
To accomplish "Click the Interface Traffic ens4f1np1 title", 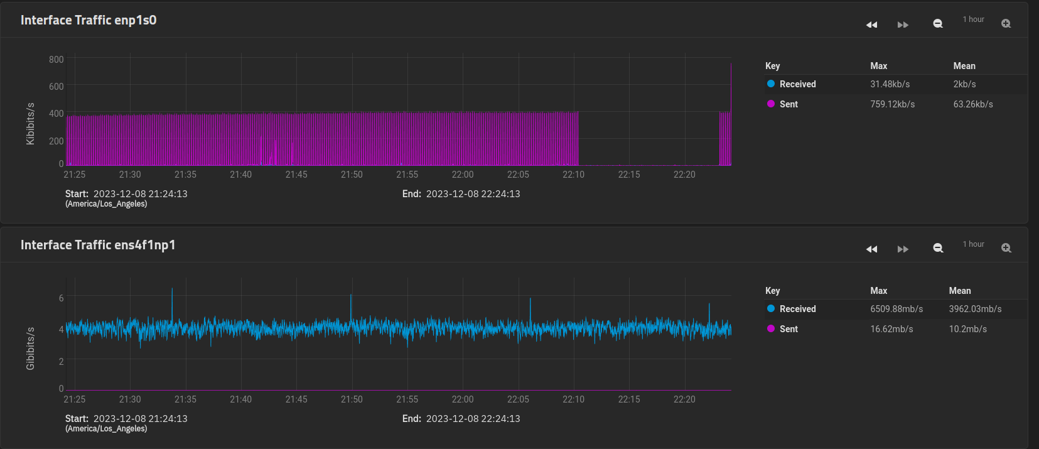I will (98, 245).
